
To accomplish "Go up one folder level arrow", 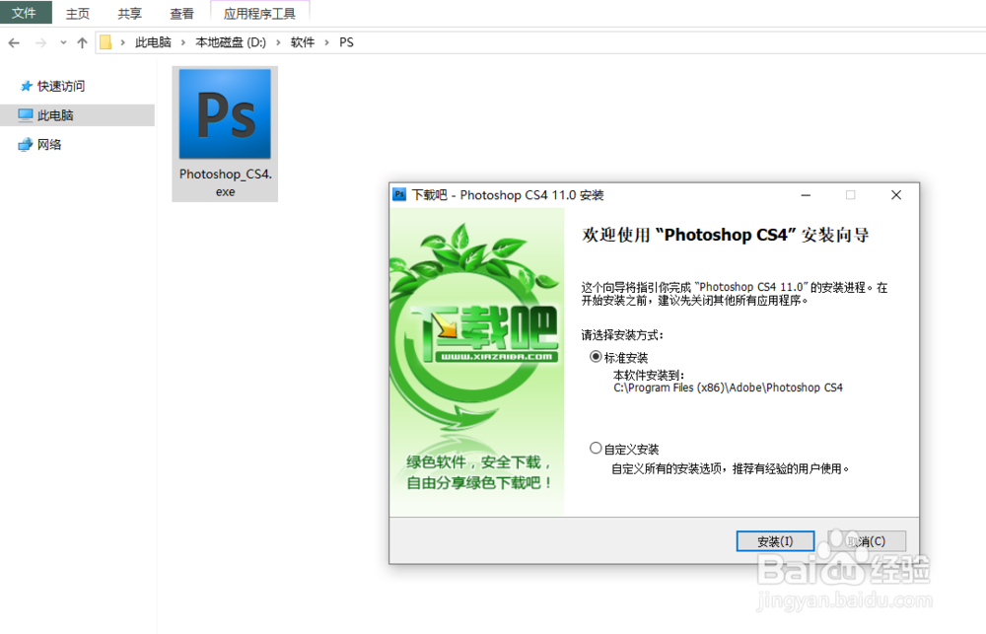I will (x=82, y=42).
